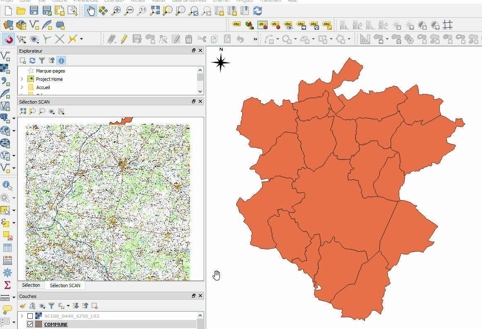The image size is (482, 329).
Task: Open the field calculator
Action: (7, 260)
